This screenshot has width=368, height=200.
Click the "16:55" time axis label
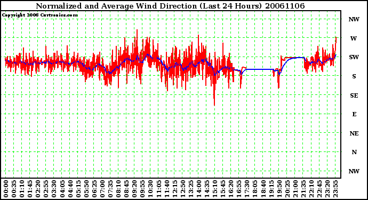click(x=239, y=189)
